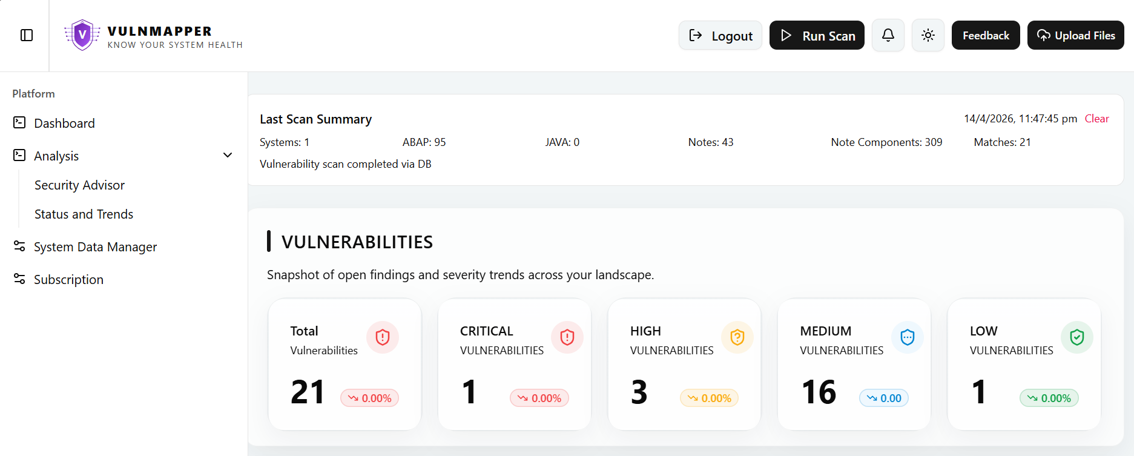Click the High card 0.00% trend badge
This screenshot has width=1134, height=456.
coord(709,398)
